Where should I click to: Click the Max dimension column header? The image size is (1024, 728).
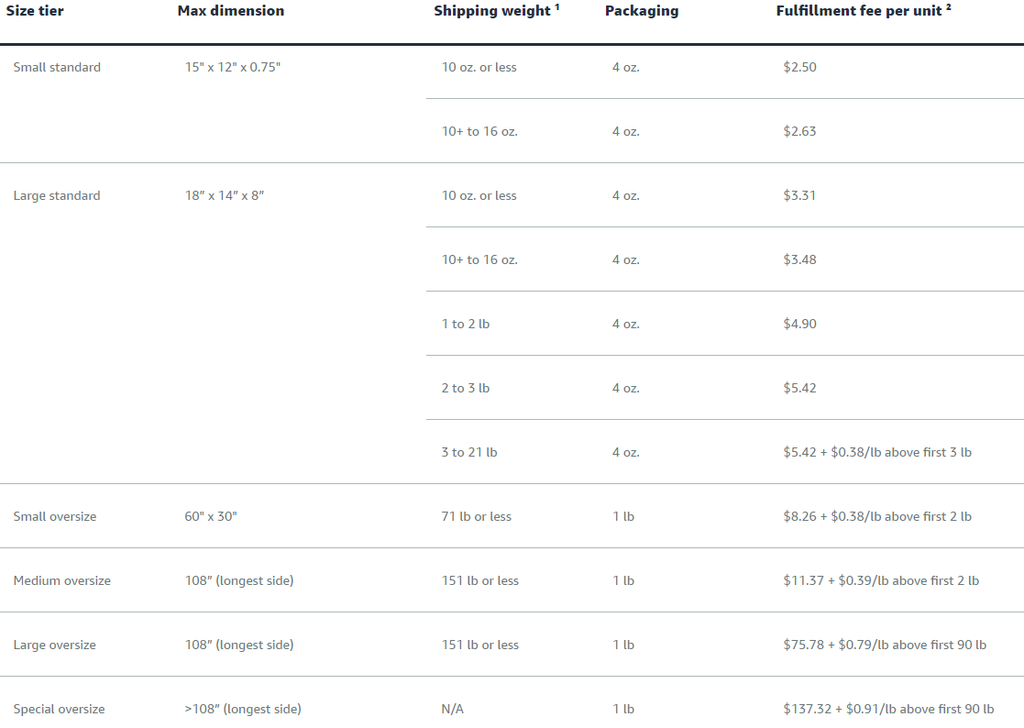point(230,11)
